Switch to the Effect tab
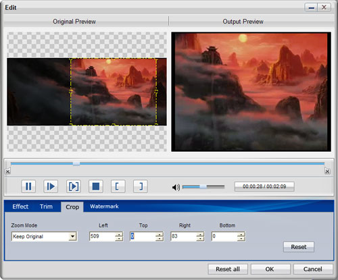 click(20, 206)
